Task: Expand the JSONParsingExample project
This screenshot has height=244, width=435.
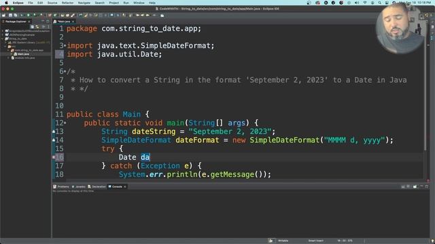Action: [x=3, y=35]
